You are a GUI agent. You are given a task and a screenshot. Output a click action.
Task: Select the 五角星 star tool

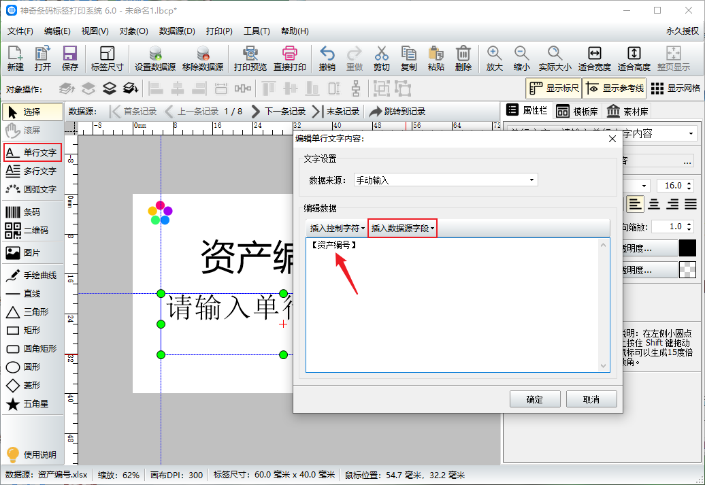pos(33,404)
